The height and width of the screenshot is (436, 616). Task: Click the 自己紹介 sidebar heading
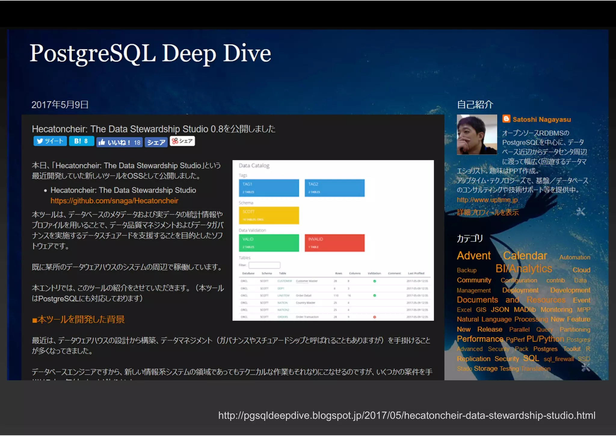[475, 104]
